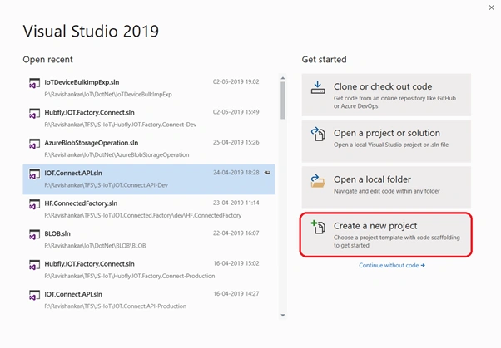
Task: Click the recent list scroll up arrow
Action: 283,78
